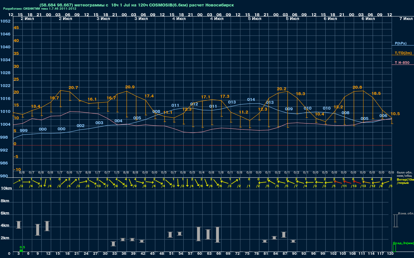This screenshot has height=258, width=414.
Task: Click the 012 pressure label
Action: (x=194, y=104)
